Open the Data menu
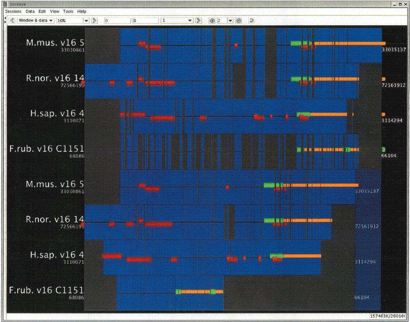The height and width of the screenshot is (322, 410). point(30,12)
